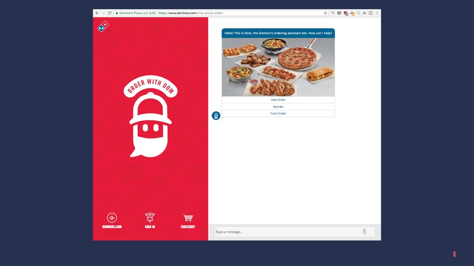Screen dimensions: 474x266
Task: Open the red shield extension icon
Action: tap(346, 13)
